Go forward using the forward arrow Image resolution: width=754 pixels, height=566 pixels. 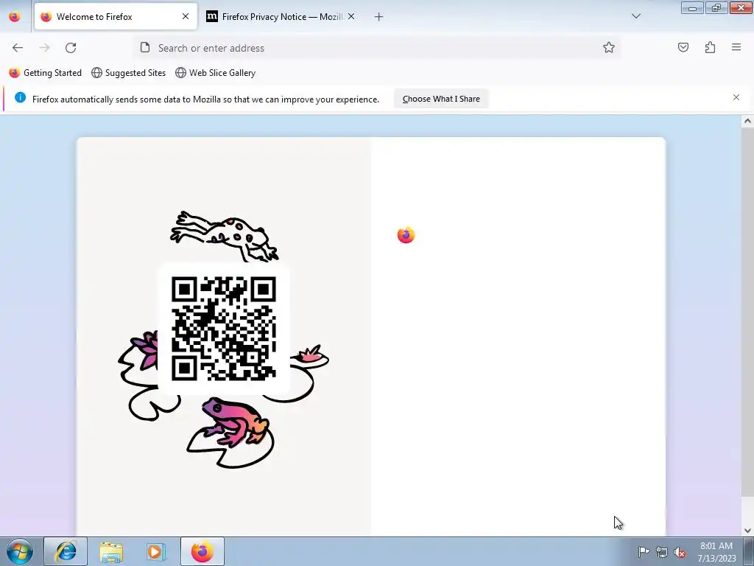pyautogui.click(x=44, y=48)
